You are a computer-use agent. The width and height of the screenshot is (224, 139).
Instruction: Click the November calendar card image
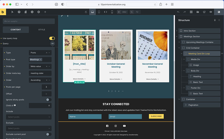coord(153,45)
